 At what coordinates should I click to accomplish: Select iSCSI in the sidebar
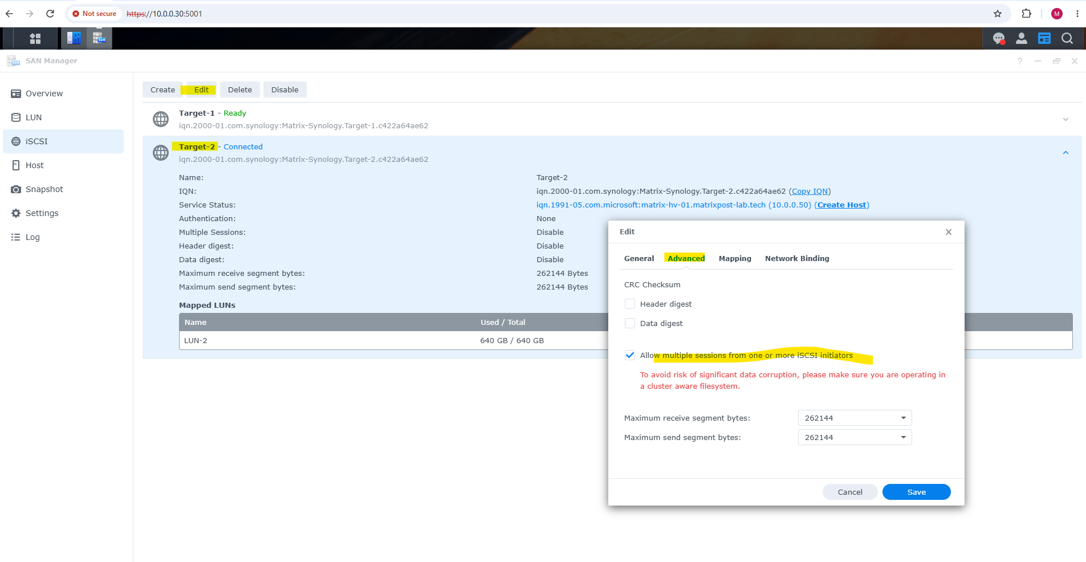(x=63, y=141)
